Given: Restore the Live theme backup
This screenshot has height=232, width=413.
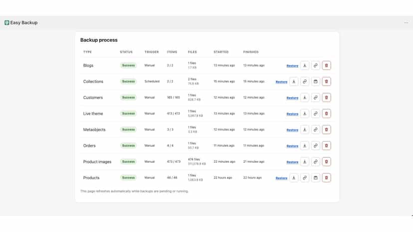Looking at the screenshot, I should click(292, 114).
